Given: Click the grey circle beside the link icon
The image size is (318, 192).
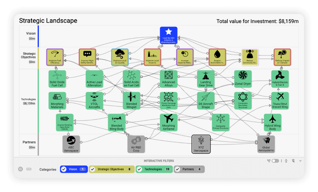Looking at the screenshot, I should click(20, 169).
